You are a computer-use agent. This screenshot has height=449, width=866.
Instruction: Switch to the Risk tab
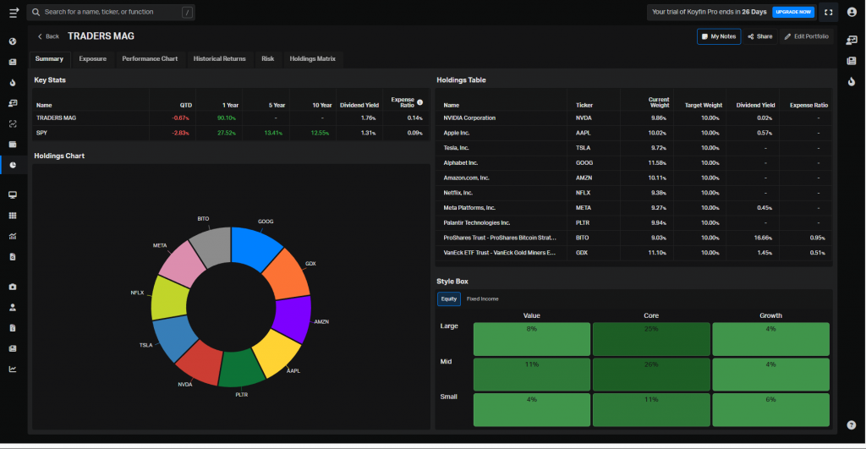[268, 58]
